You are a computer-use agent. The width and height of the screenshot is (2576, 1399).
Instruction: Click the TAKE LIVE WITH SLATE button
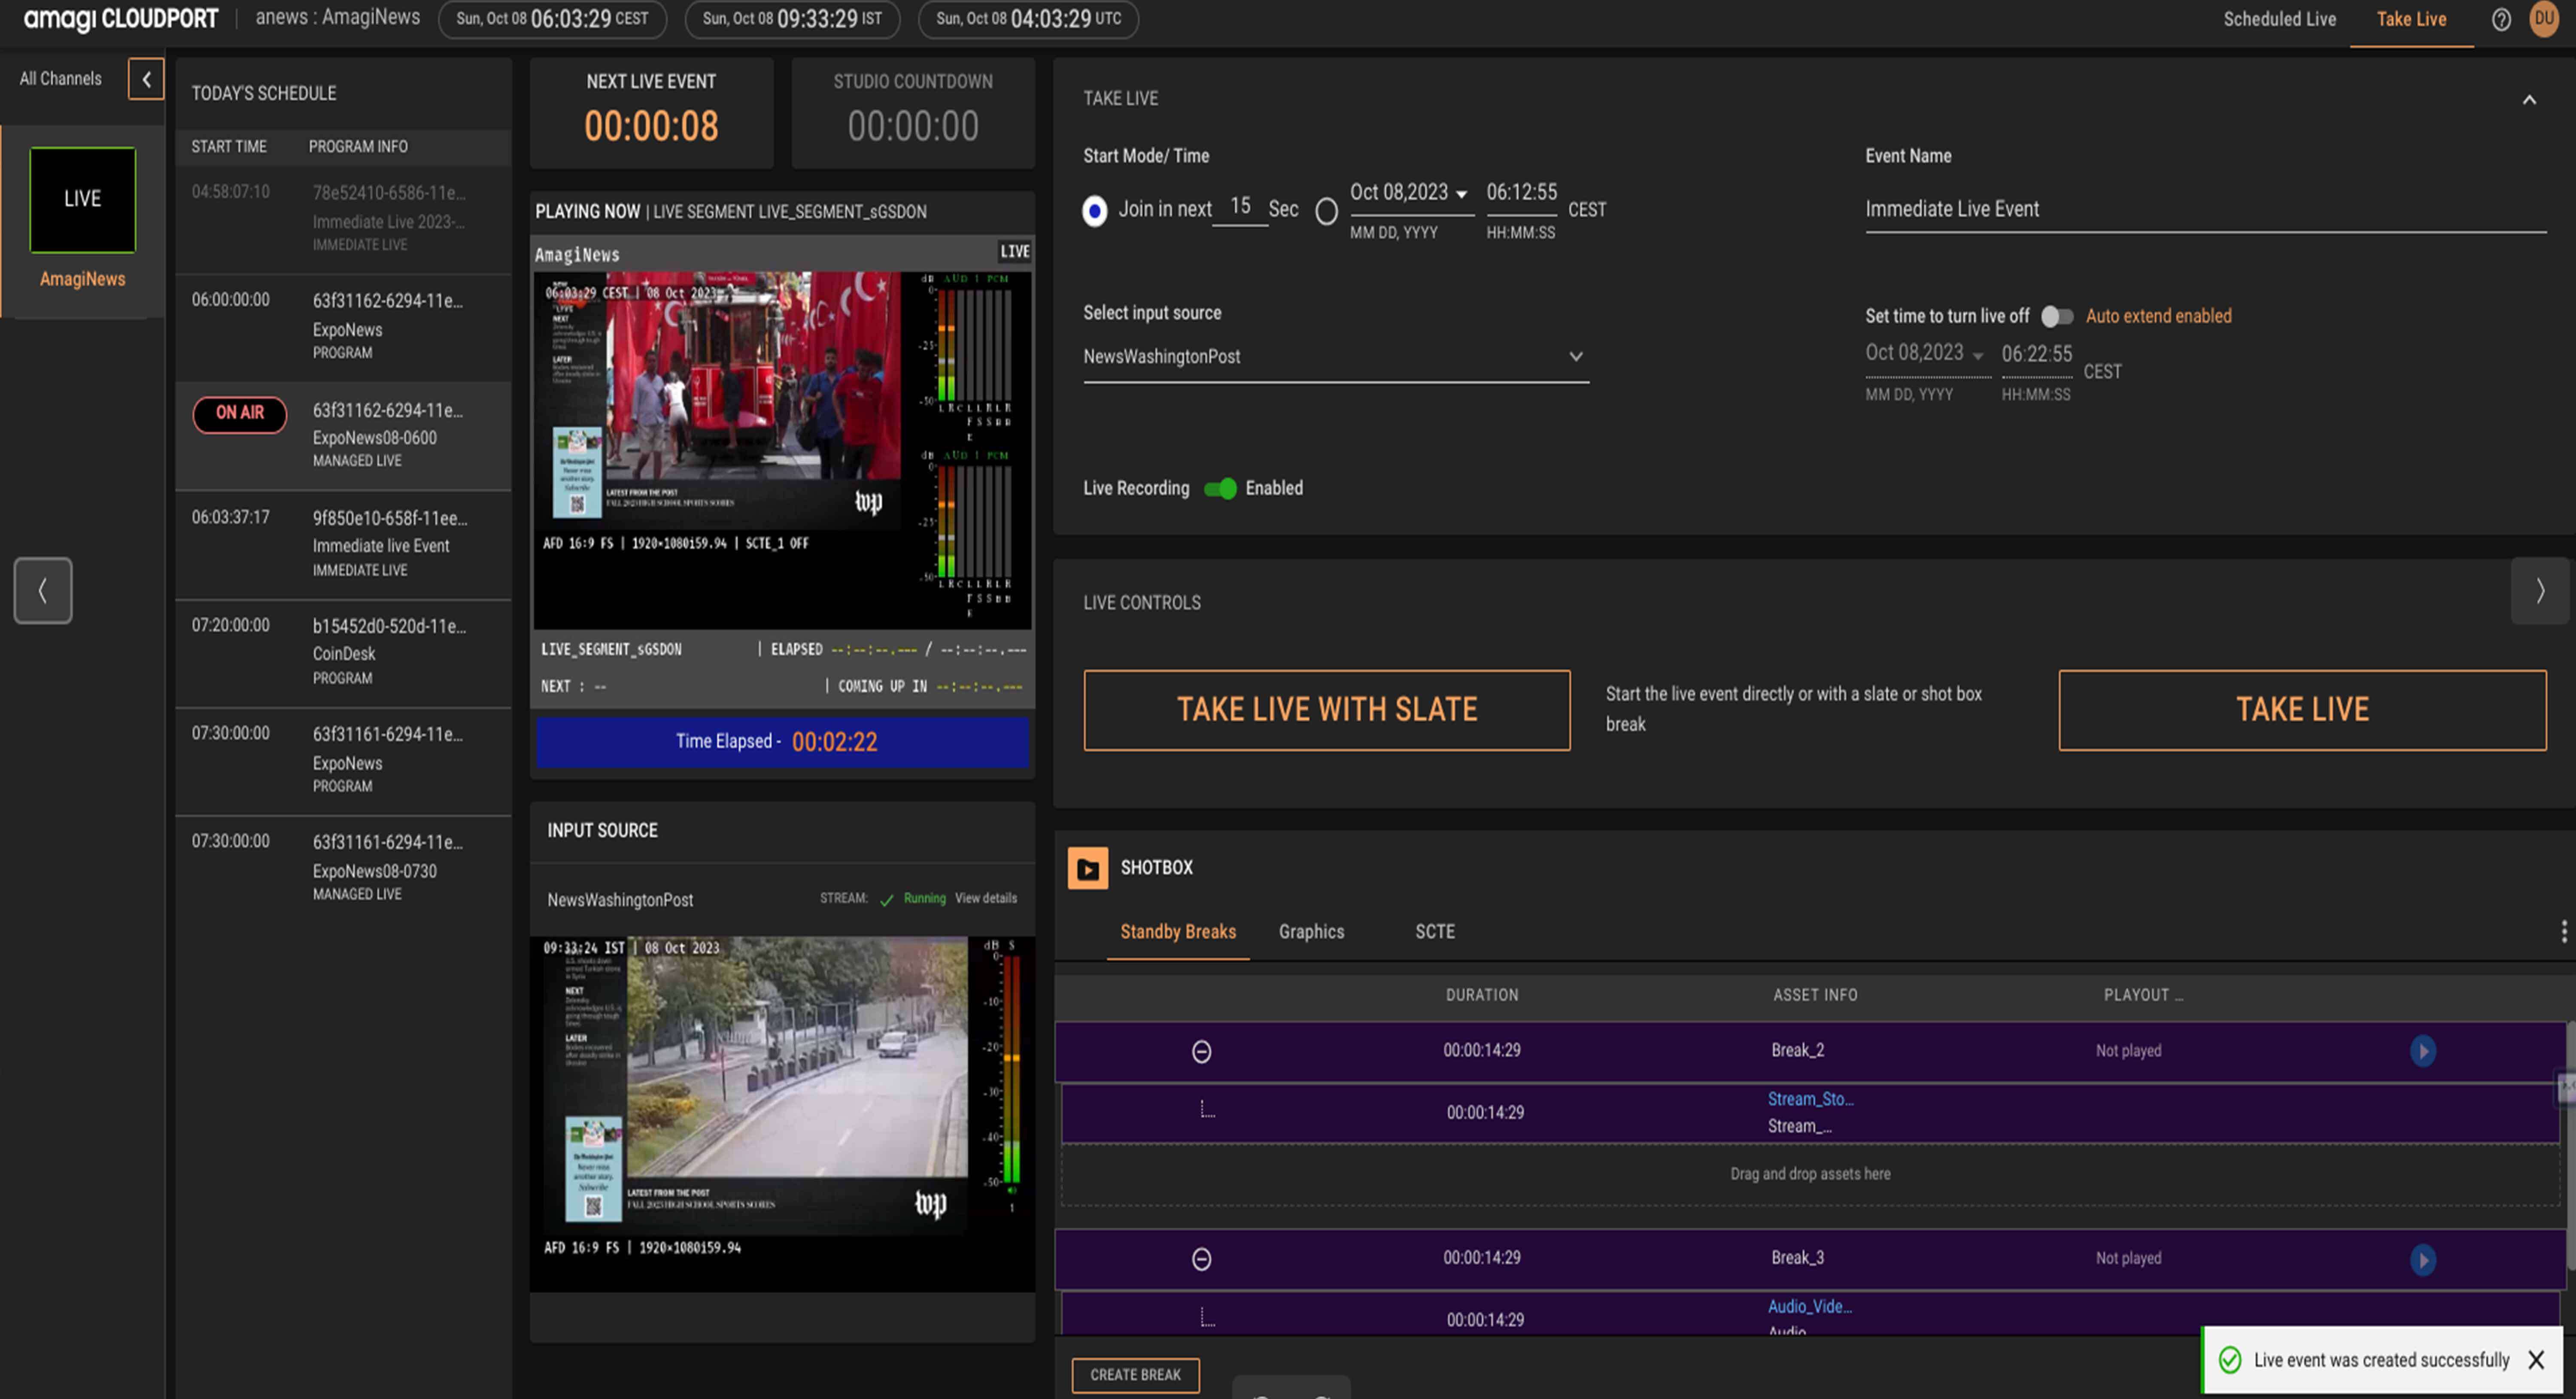(x=1326, y=710)
